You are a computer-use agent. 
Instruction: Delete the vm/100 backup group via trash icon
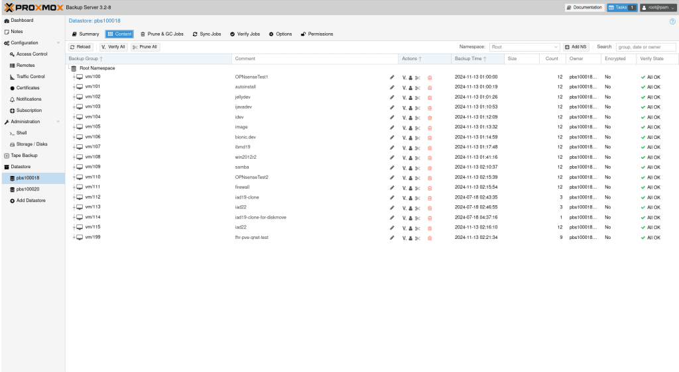429,77
